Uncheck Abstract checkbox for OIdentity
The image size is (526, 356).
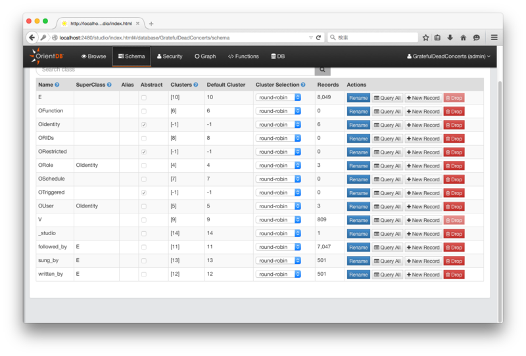click(x=144, y=125)
